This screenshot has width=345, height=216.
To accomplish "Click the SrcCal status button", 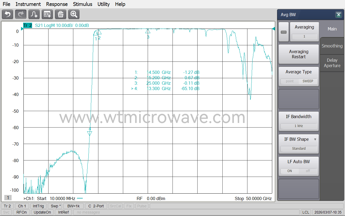I will (x=115, y=206).
